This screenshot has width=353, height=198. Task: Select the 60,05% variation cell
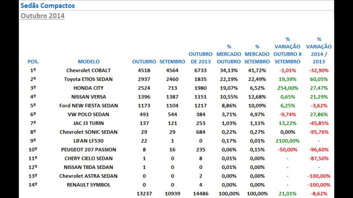click(x=319, y=79)
